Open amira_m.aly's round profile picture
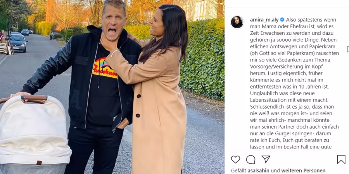This screenshot has width=349, height=174. click(237, 22)
